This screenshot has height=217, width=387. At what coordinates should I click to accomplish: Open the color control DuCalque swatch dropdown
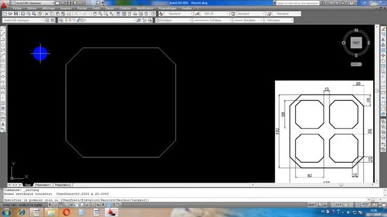pos(174,20)
